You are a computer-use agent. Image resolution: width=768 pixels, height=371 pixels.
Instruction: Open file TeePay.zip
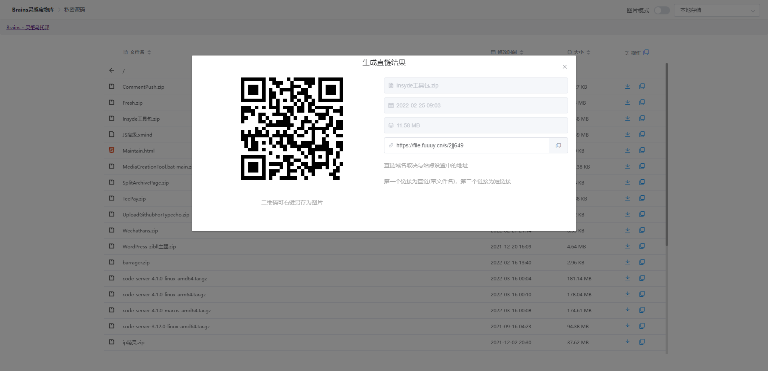(134, 199)
